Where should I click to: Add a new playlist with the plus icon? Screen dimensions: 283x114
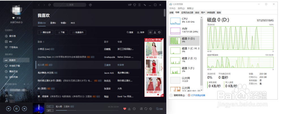pos(24,84)
